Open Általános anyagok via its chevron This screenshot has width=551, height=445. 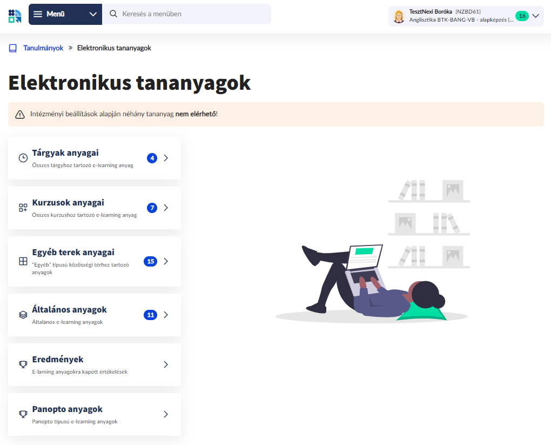[x=166, y=315]
